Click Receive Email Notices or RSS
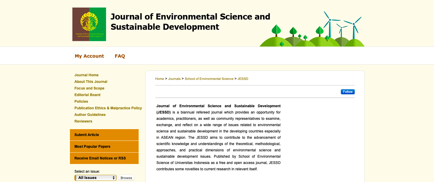This screenshot has height=182, width=434. 104,158
